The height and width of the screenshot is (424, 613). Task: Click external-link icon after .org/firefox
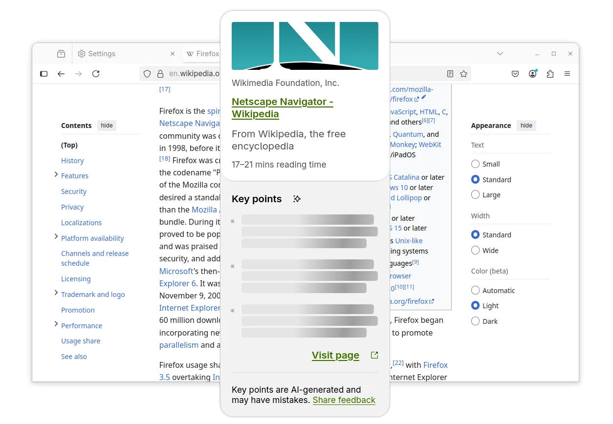pyautogui.click(x=432, y=301)
